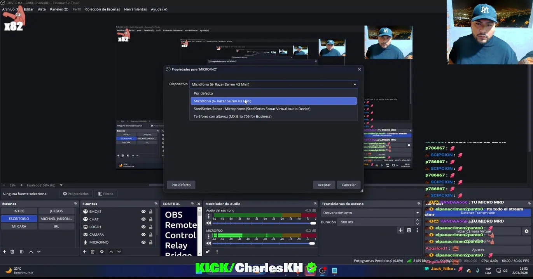Delete selected source with Fuentes trash icon
The image size is (533, 279).
tap(93, 251)
